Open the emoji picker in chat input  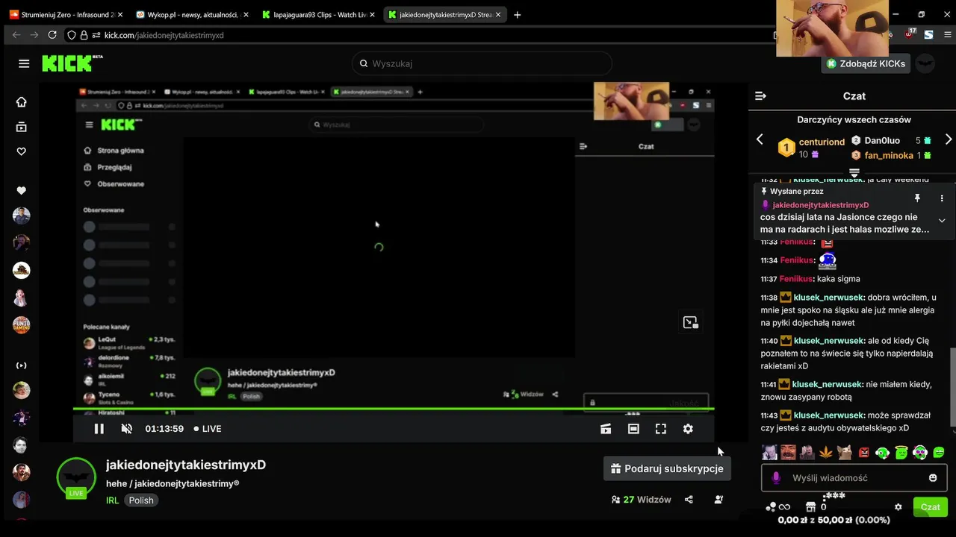pyautogui.click(x=933, y=478)
